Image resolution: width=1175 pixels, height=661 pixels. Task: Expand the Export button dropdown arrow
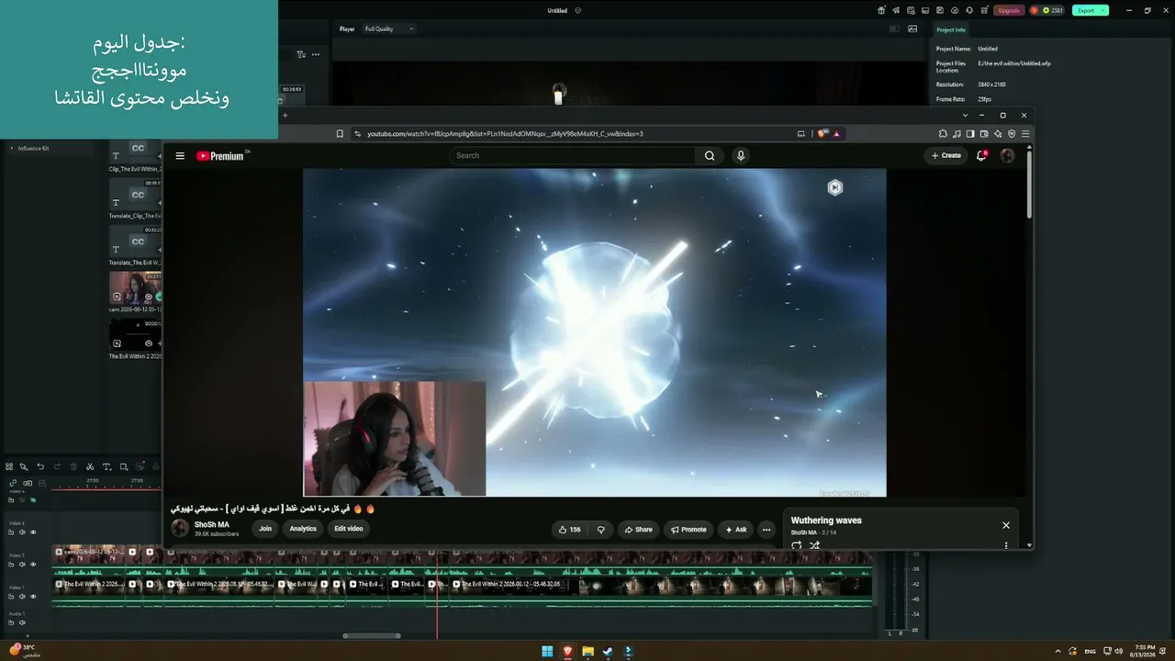pyautogui.click(x=1102, y=10)
